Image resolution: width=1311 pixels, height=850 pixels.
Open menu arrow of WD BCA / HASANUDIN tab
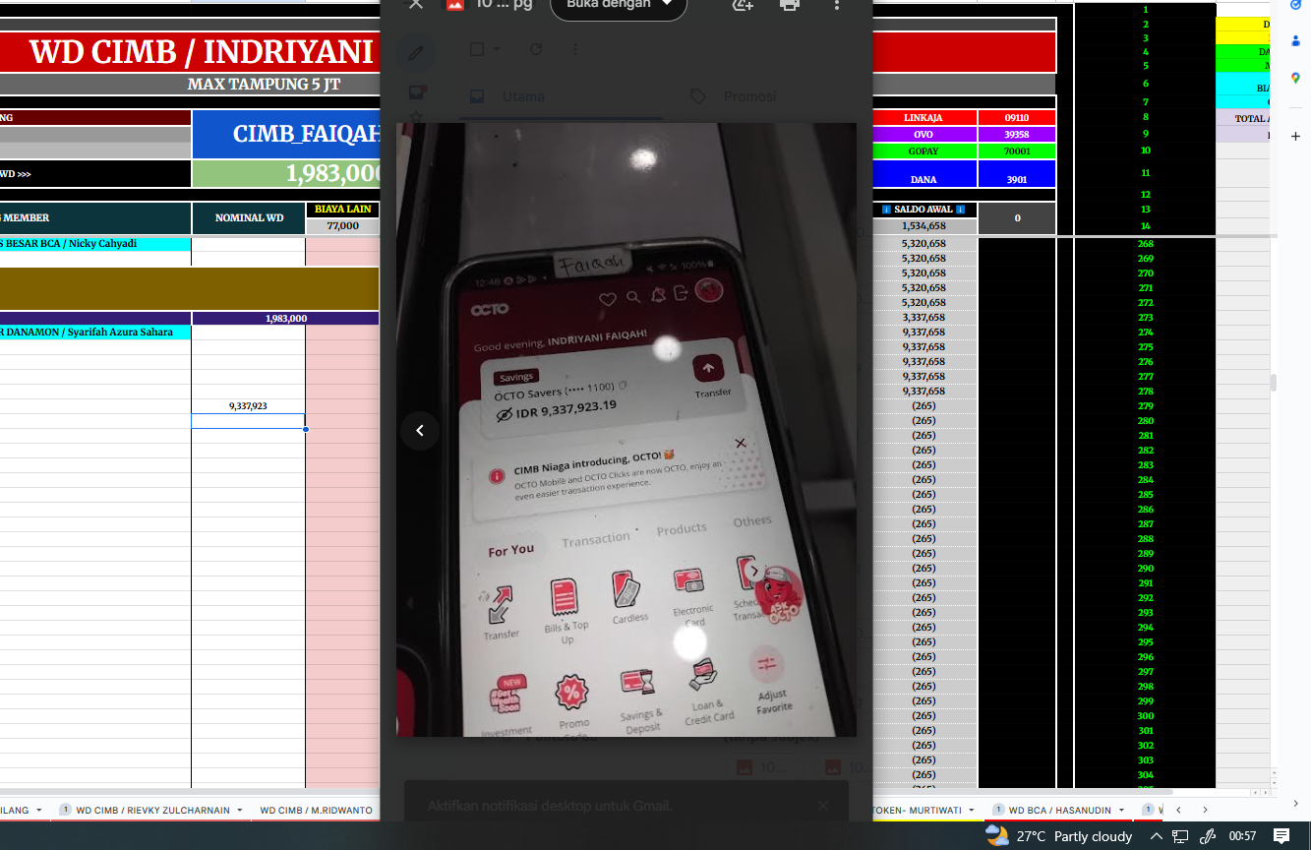pyautogui.click(x=1121, y=811)
